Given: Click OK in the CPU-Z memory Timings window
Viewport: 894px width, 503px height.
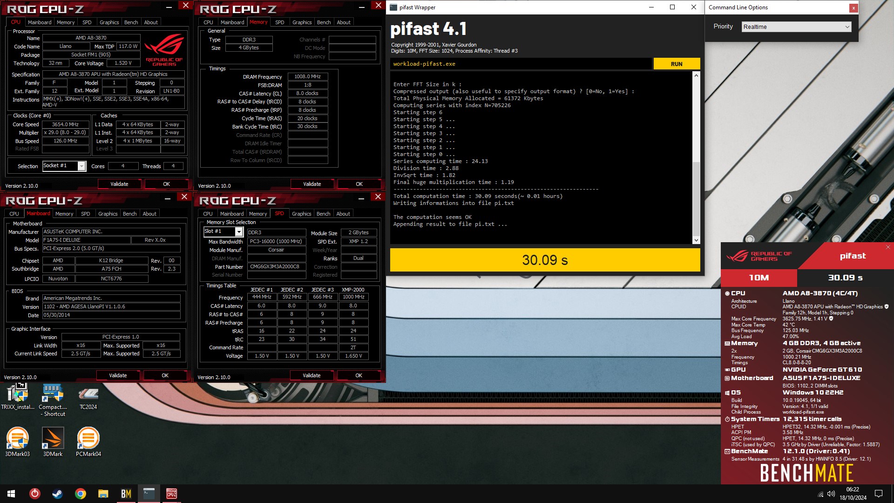Looking at the screenshot, I should (x=359, y=184).
